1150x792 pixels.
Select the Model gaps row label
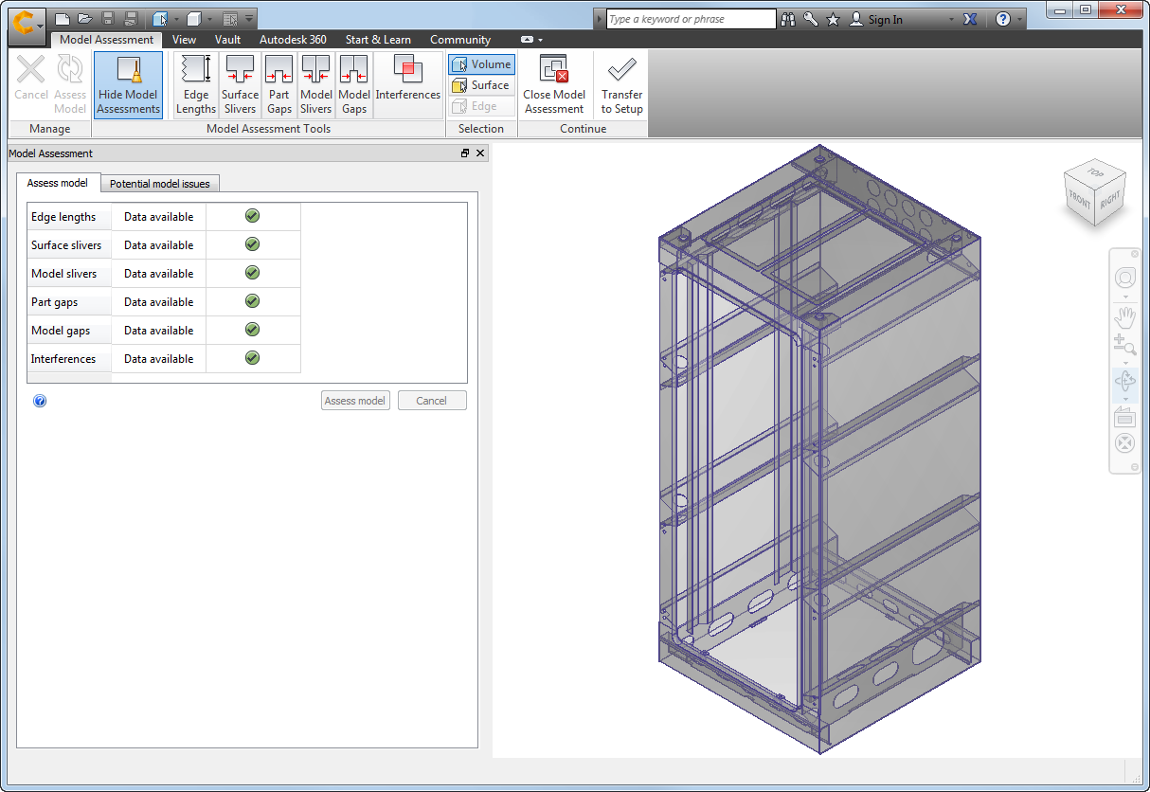[61, 331]
